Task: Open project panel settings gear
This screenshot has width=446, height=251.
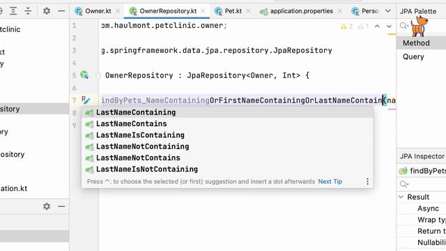Action: pyautogui.click(x=47, y=11)
